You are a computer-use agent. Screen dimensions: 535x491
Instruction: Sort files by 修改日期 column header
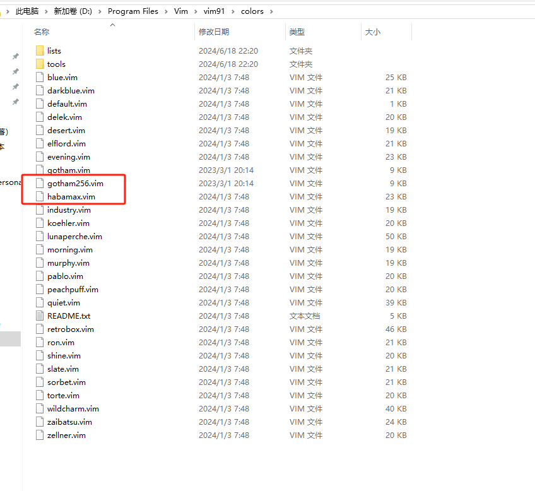214,32
